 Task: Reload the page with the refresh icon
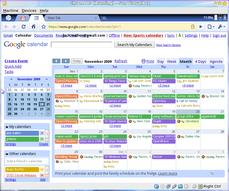(23, 27)
